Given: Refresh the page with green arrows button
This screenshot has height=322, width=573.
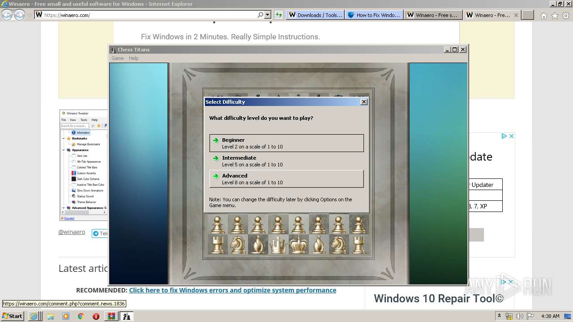Looking at the screenshot, I should pos(279,15).
